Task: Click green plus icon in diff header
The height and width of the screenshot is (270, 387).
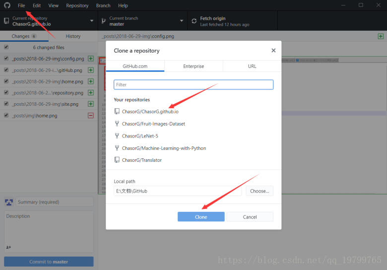Action: (381, 36)
